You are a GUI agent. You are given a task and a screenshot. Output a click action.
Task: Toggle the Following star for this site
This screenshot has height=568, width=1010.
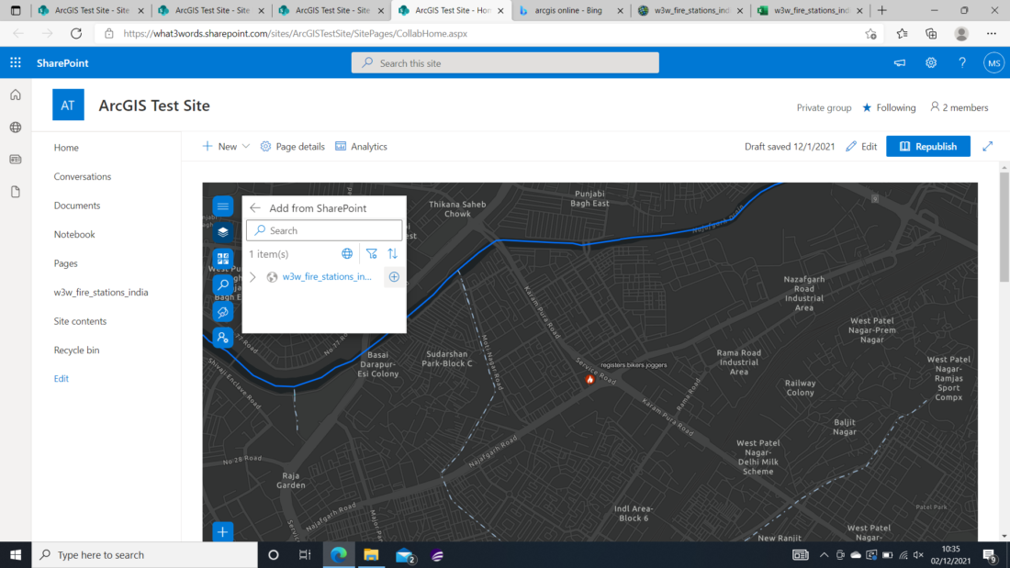[x=889, y=107]
